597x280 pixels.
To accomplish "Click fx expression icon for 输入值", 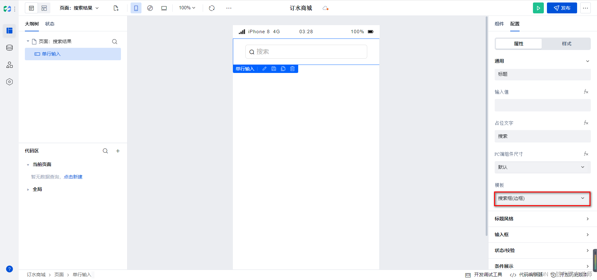I will click(x=586, y=92).
